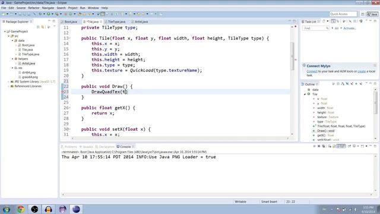Screen dimensions: 380x214
Task: Click the Run External Tools icon
Action: tap(56, 14)
